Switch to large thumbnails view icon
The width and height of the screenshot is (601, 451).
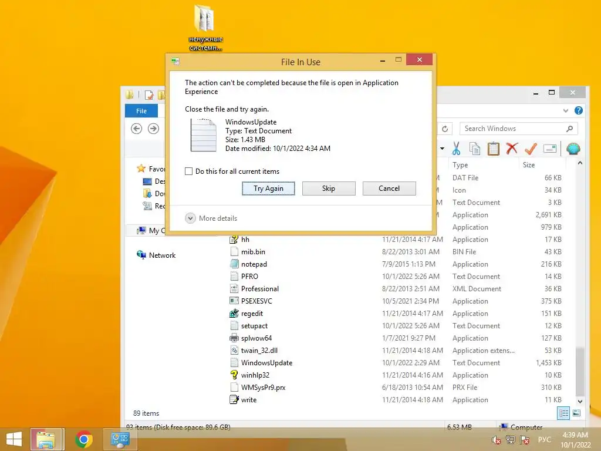(x=576, y=413)
